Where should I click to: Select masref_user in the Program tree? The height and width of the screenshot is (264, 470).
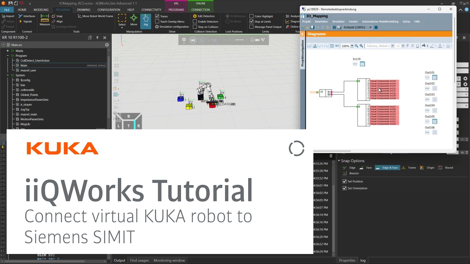coord(28,70)
